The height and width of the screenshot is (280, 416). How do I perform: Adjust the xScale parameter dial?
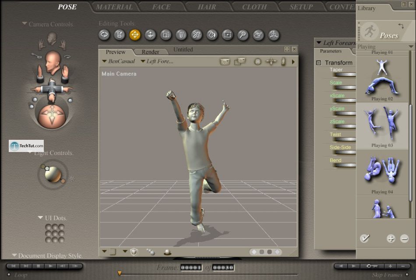345,100
